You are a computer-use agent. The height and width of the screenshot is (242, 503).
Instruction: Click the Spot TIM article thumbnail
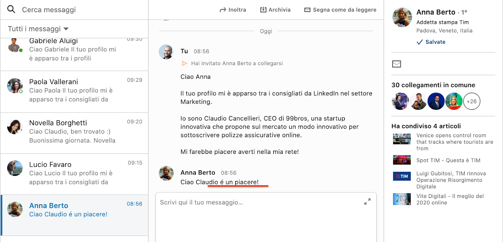402,160
